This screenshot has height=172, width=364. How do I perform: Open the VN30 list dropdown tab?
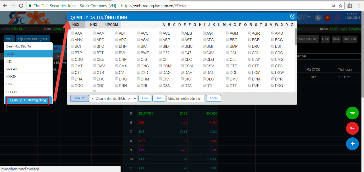point(10,39)
